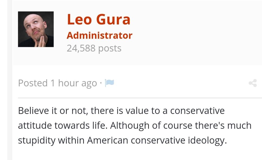Click the word 'attitude' in the post
This screenshot has width=262, height=160.
pyautogui.click(x=35, y=126)
